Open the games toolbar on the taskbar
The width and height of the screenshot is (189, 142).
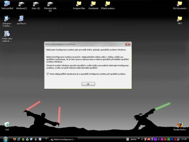(133, 139)
